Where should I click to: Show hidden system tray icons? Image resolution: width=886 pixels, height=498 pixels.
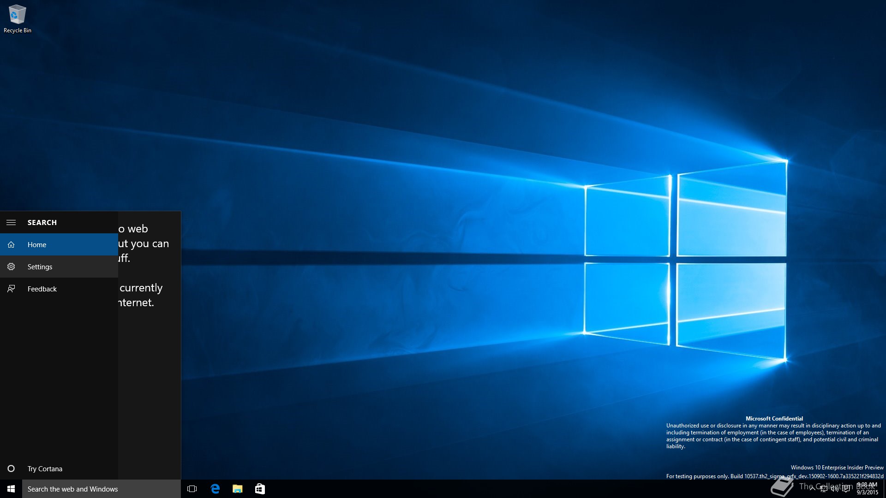812,489
